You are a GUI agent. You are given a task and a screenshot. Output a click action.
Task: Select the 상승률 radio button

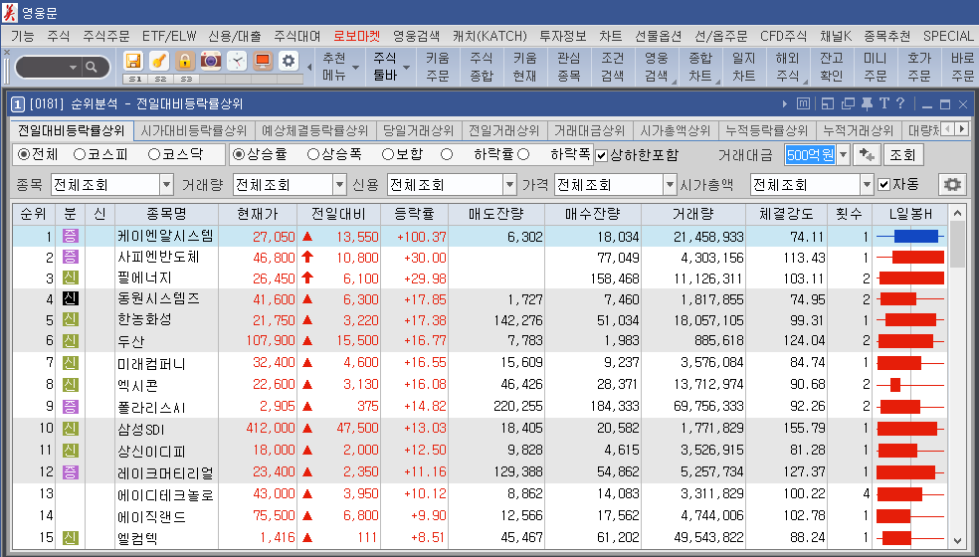[x=239, y=154]
